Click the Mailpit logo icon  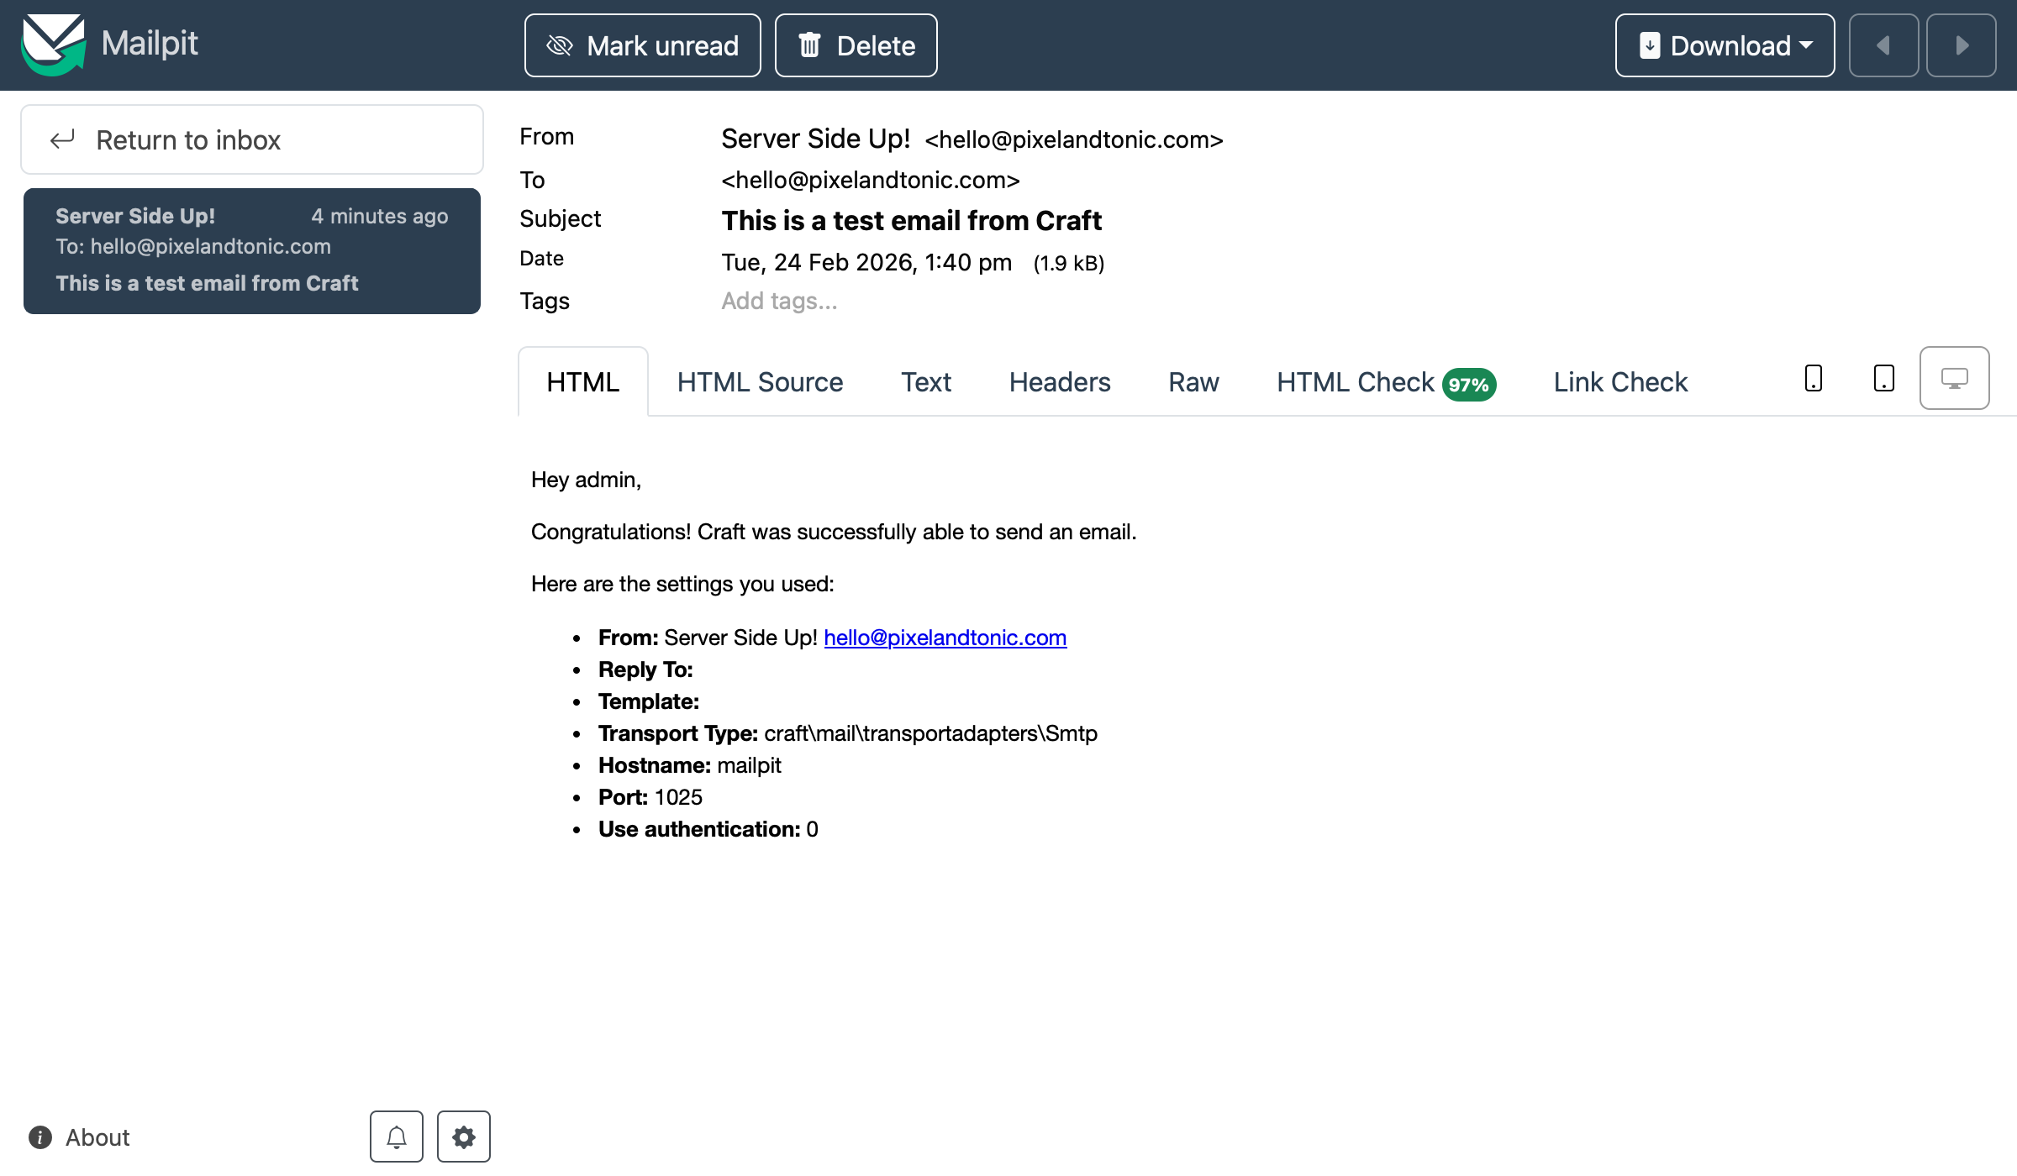tap(54, 45)
